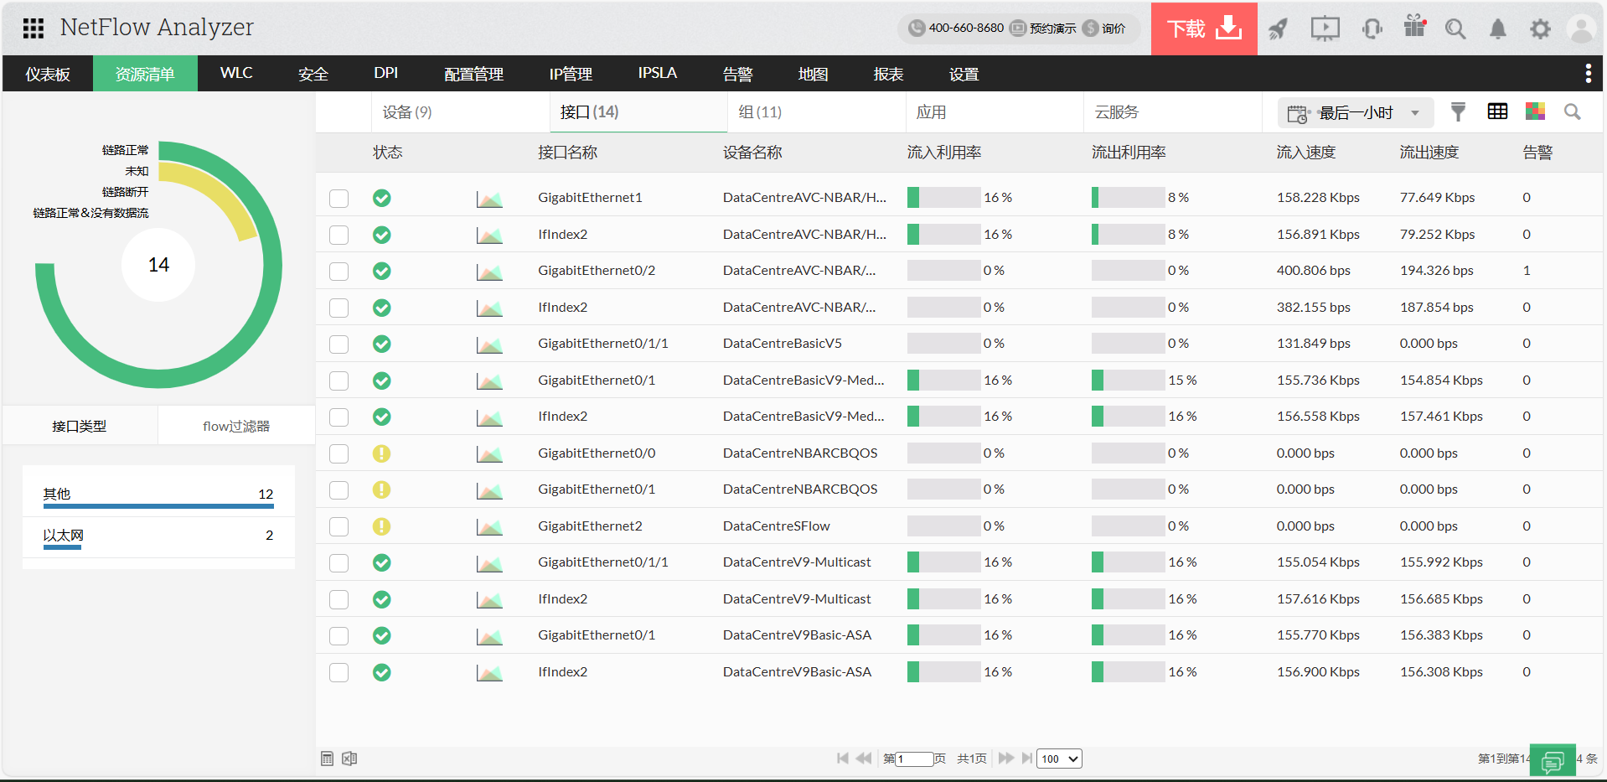
Task: Open the apps grid menu icon
Action: click(x=34, y=28)
